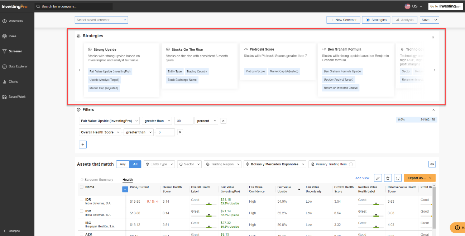
Task: Check the select-all Name header checkbox
Action: pos(82,187)
